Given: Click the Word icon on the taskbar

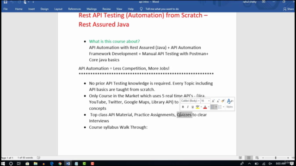Looking at the screenshot, I should point(68,164).
